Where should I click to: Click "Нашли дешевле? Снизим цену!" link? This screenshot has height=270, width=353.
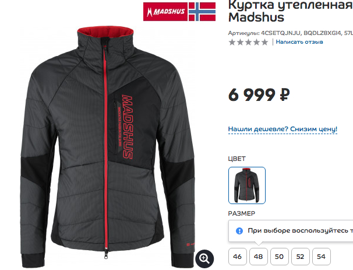[x=283, y=129]
